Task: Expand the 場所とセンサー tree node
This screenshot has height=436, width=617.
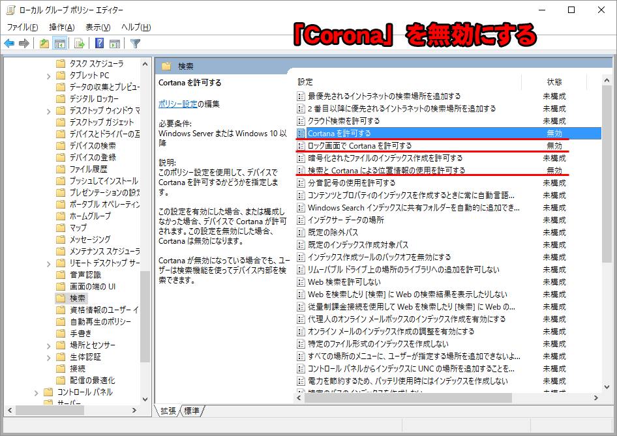Action: point(49,346)
